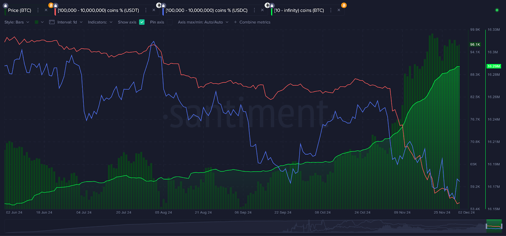Click the Ethereum icon on the USDC metric

click(x=267, y=5)
